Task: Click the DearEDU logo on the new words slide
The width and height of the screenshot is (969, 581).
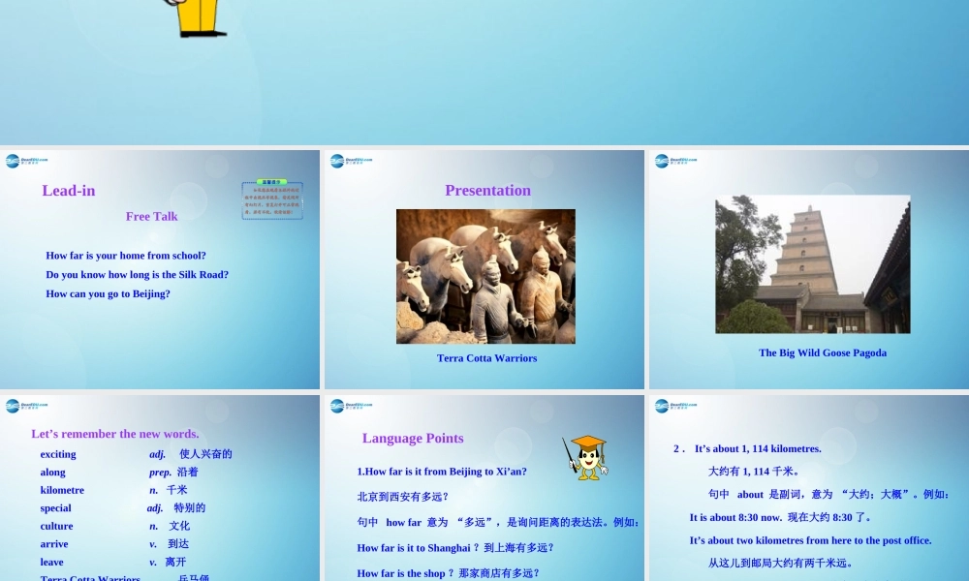Action: click(x=25, y=405)
